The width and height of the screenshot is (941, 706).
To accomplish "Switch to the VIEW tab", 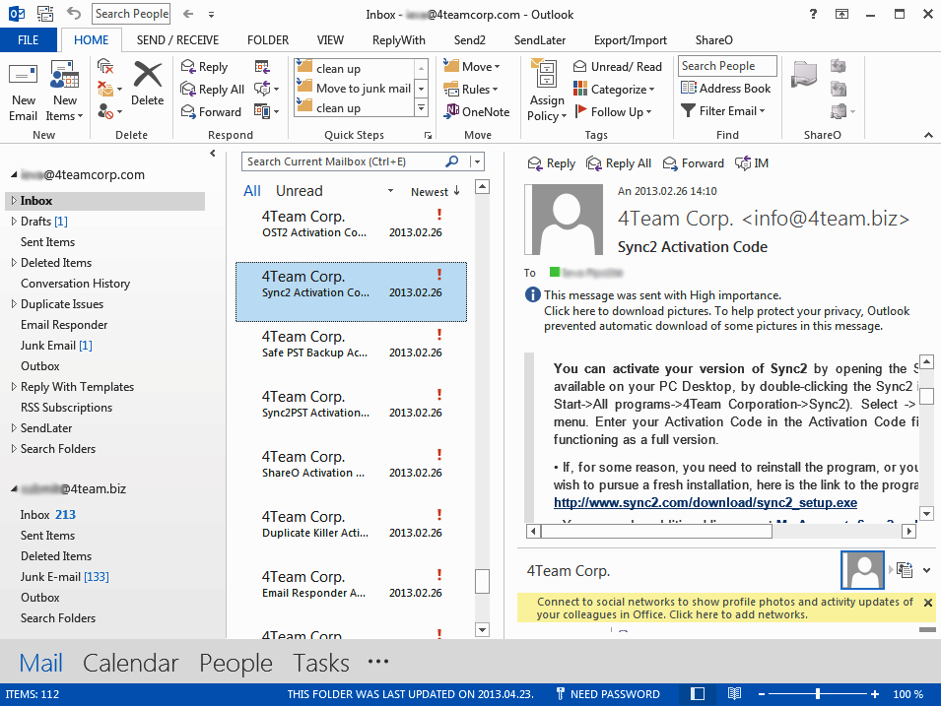I will (x=331, y=40).
